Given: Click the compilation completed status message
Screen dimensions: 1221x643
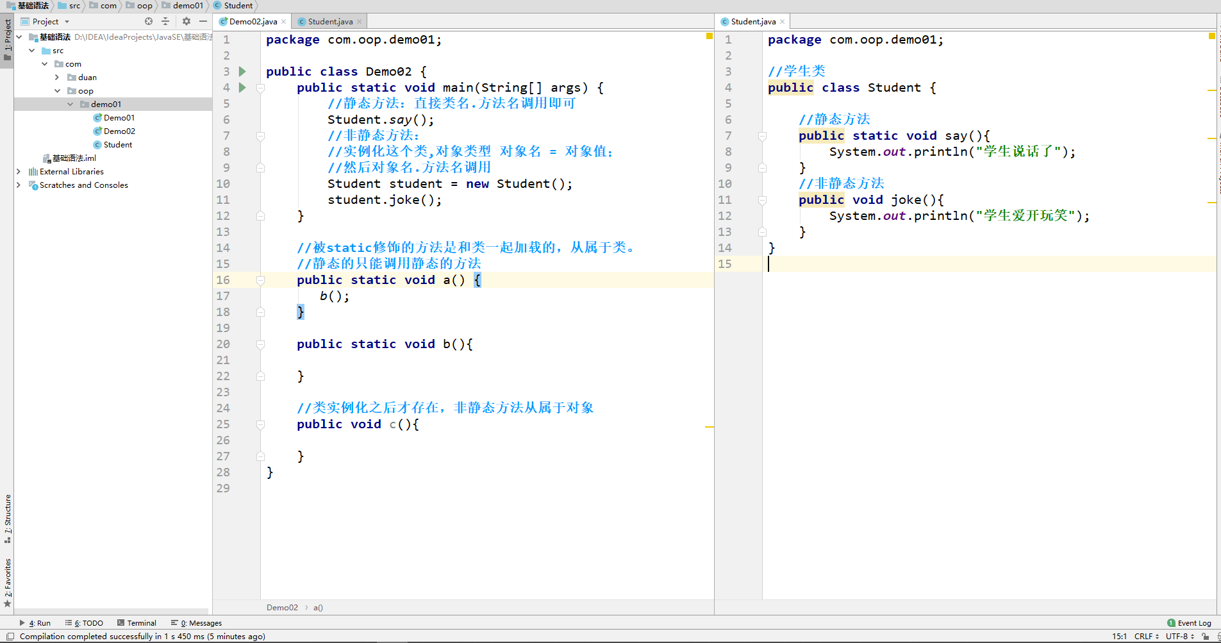Looking at the screenshot, I should click(142, 637).
